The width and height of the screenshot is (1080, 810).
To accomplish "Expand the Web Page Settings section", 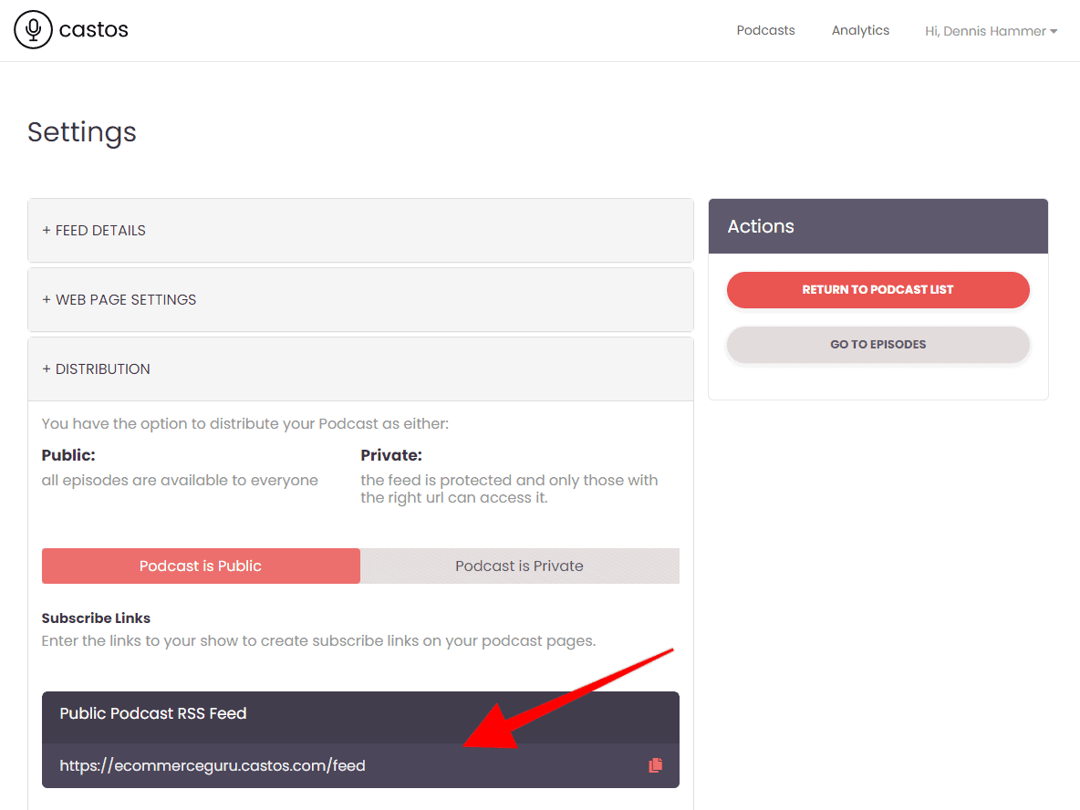I will (360, 299).
